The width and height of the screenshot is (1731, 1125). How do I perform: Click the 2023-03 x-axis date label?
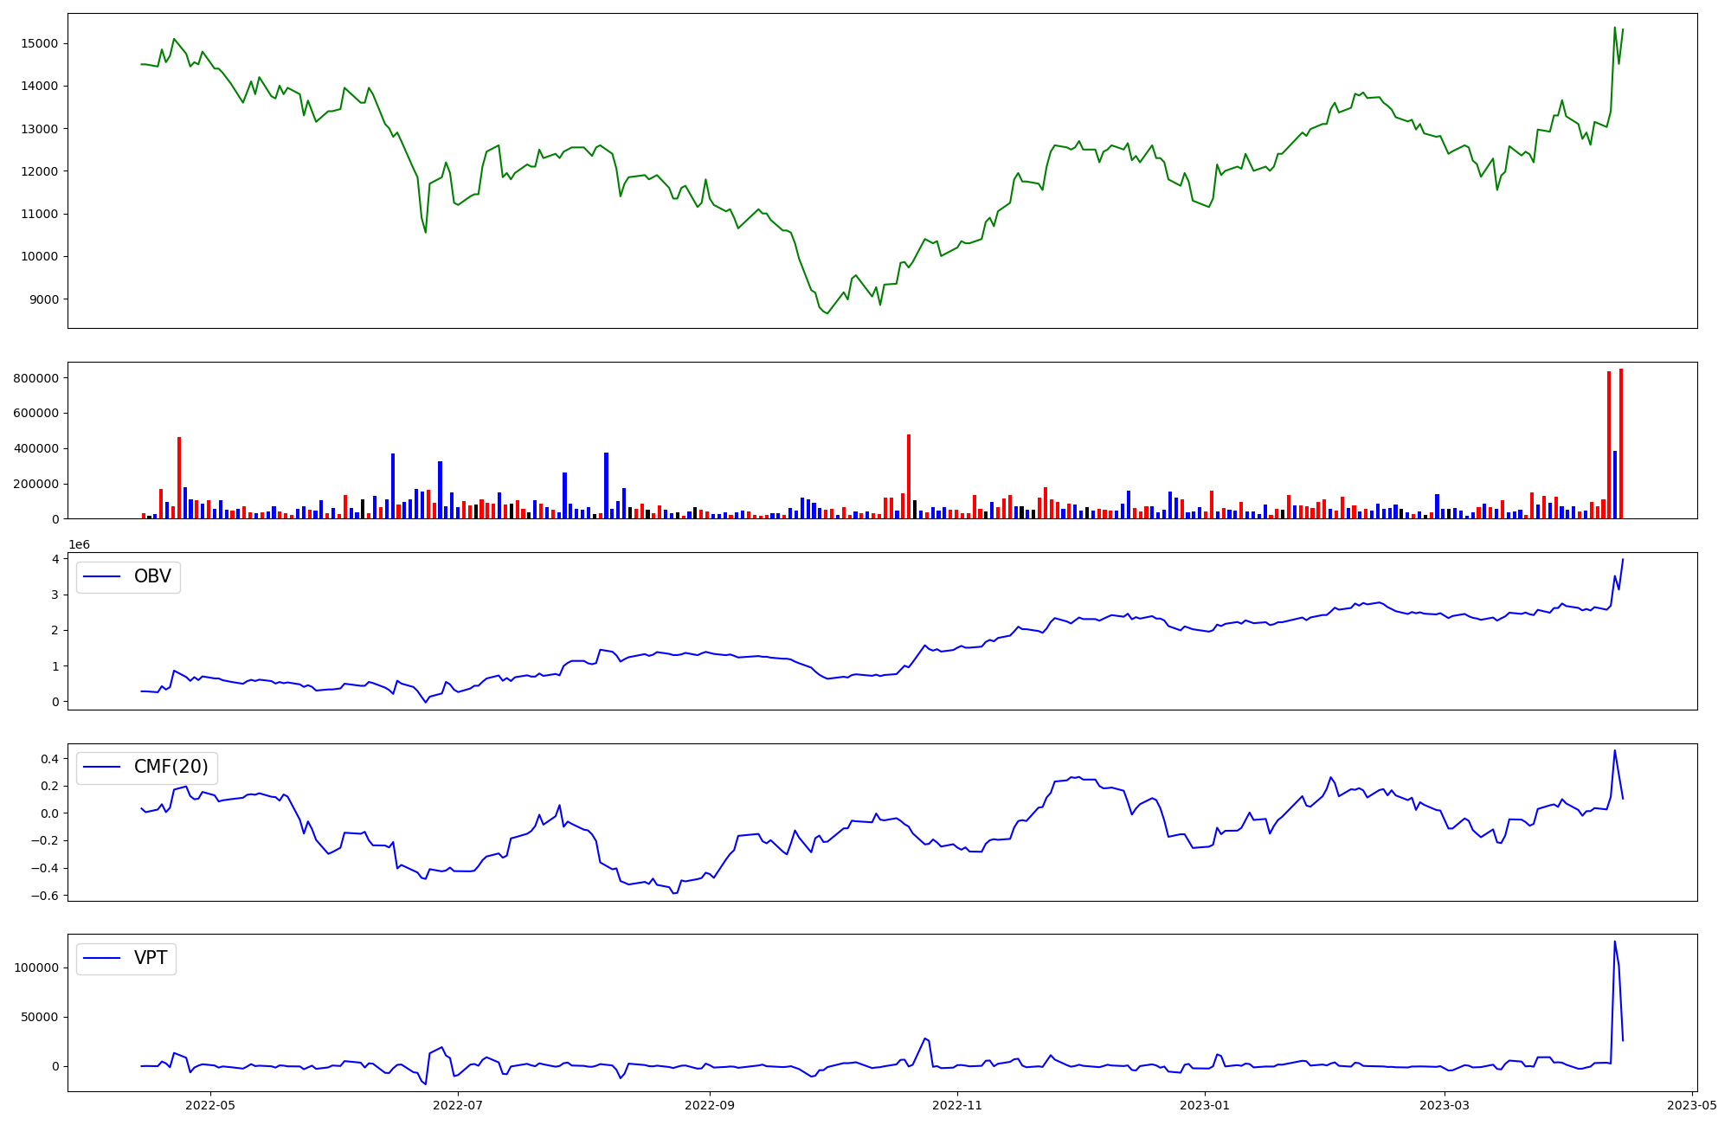point(1445,1105)
